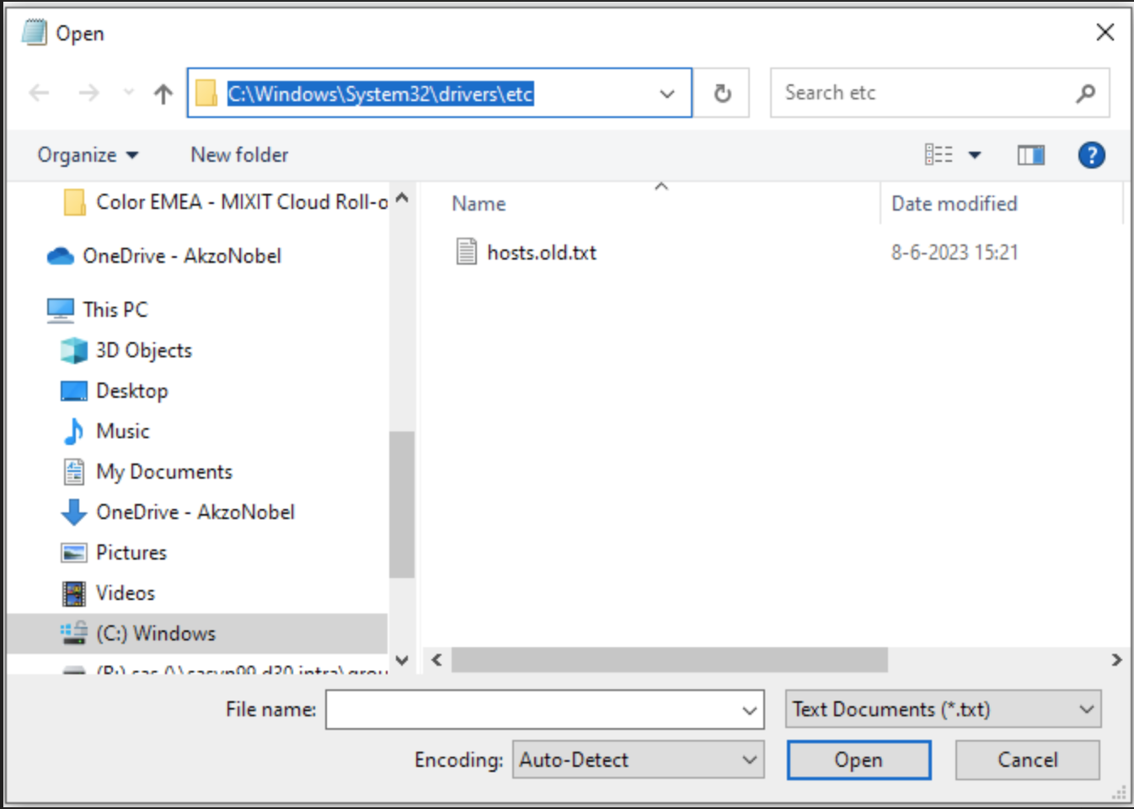The image size is (1134, 809).
Task: Refresh the current folder view
Action: point(722,93)
